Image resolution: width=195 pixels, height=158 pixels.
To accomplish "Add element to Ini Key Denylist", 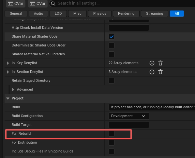I will click(x=152, y=63).
